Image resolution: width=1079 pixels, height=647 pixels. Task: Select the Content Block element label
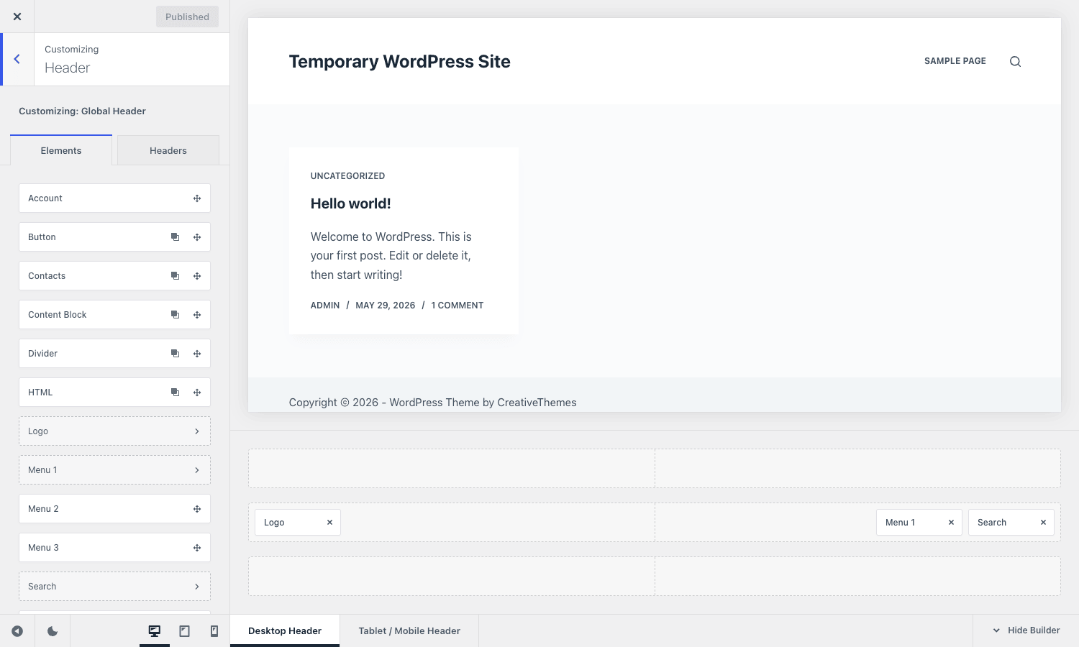point(58,315)
